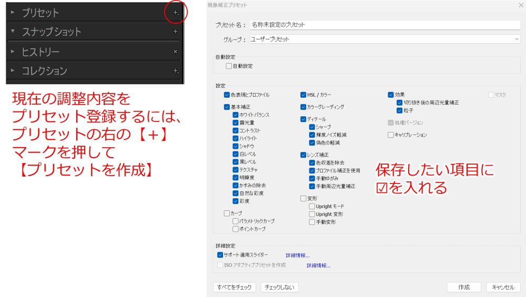Close the 現像補正プリセット dialog

pyautogui.click(x=521, y=5)
